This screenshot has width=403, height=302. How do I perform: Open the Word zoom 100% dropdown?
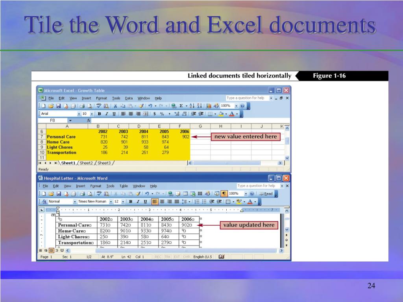246,193
